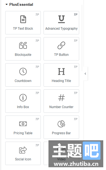Pick the Progress Bar pie chart icon
Screen dimensions: 106x170
61,124
